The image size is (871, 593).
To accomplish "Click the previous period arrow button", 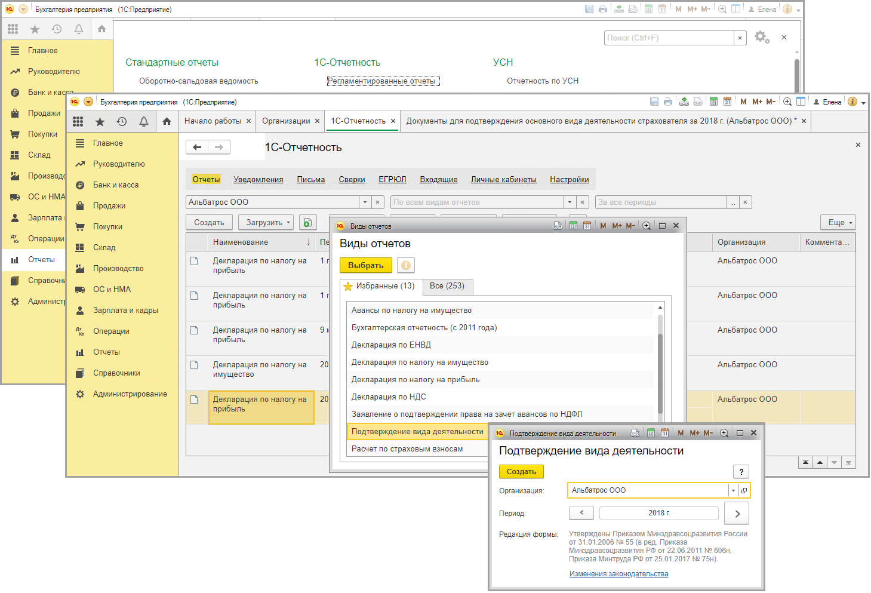I will 581,513.
